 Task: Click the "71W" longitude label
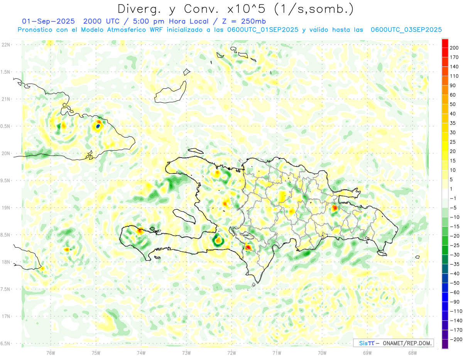click(x=277, y=353)
